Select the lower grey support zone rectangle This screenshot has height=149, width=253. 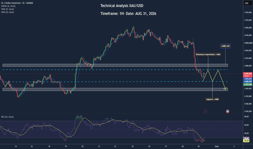115,89
